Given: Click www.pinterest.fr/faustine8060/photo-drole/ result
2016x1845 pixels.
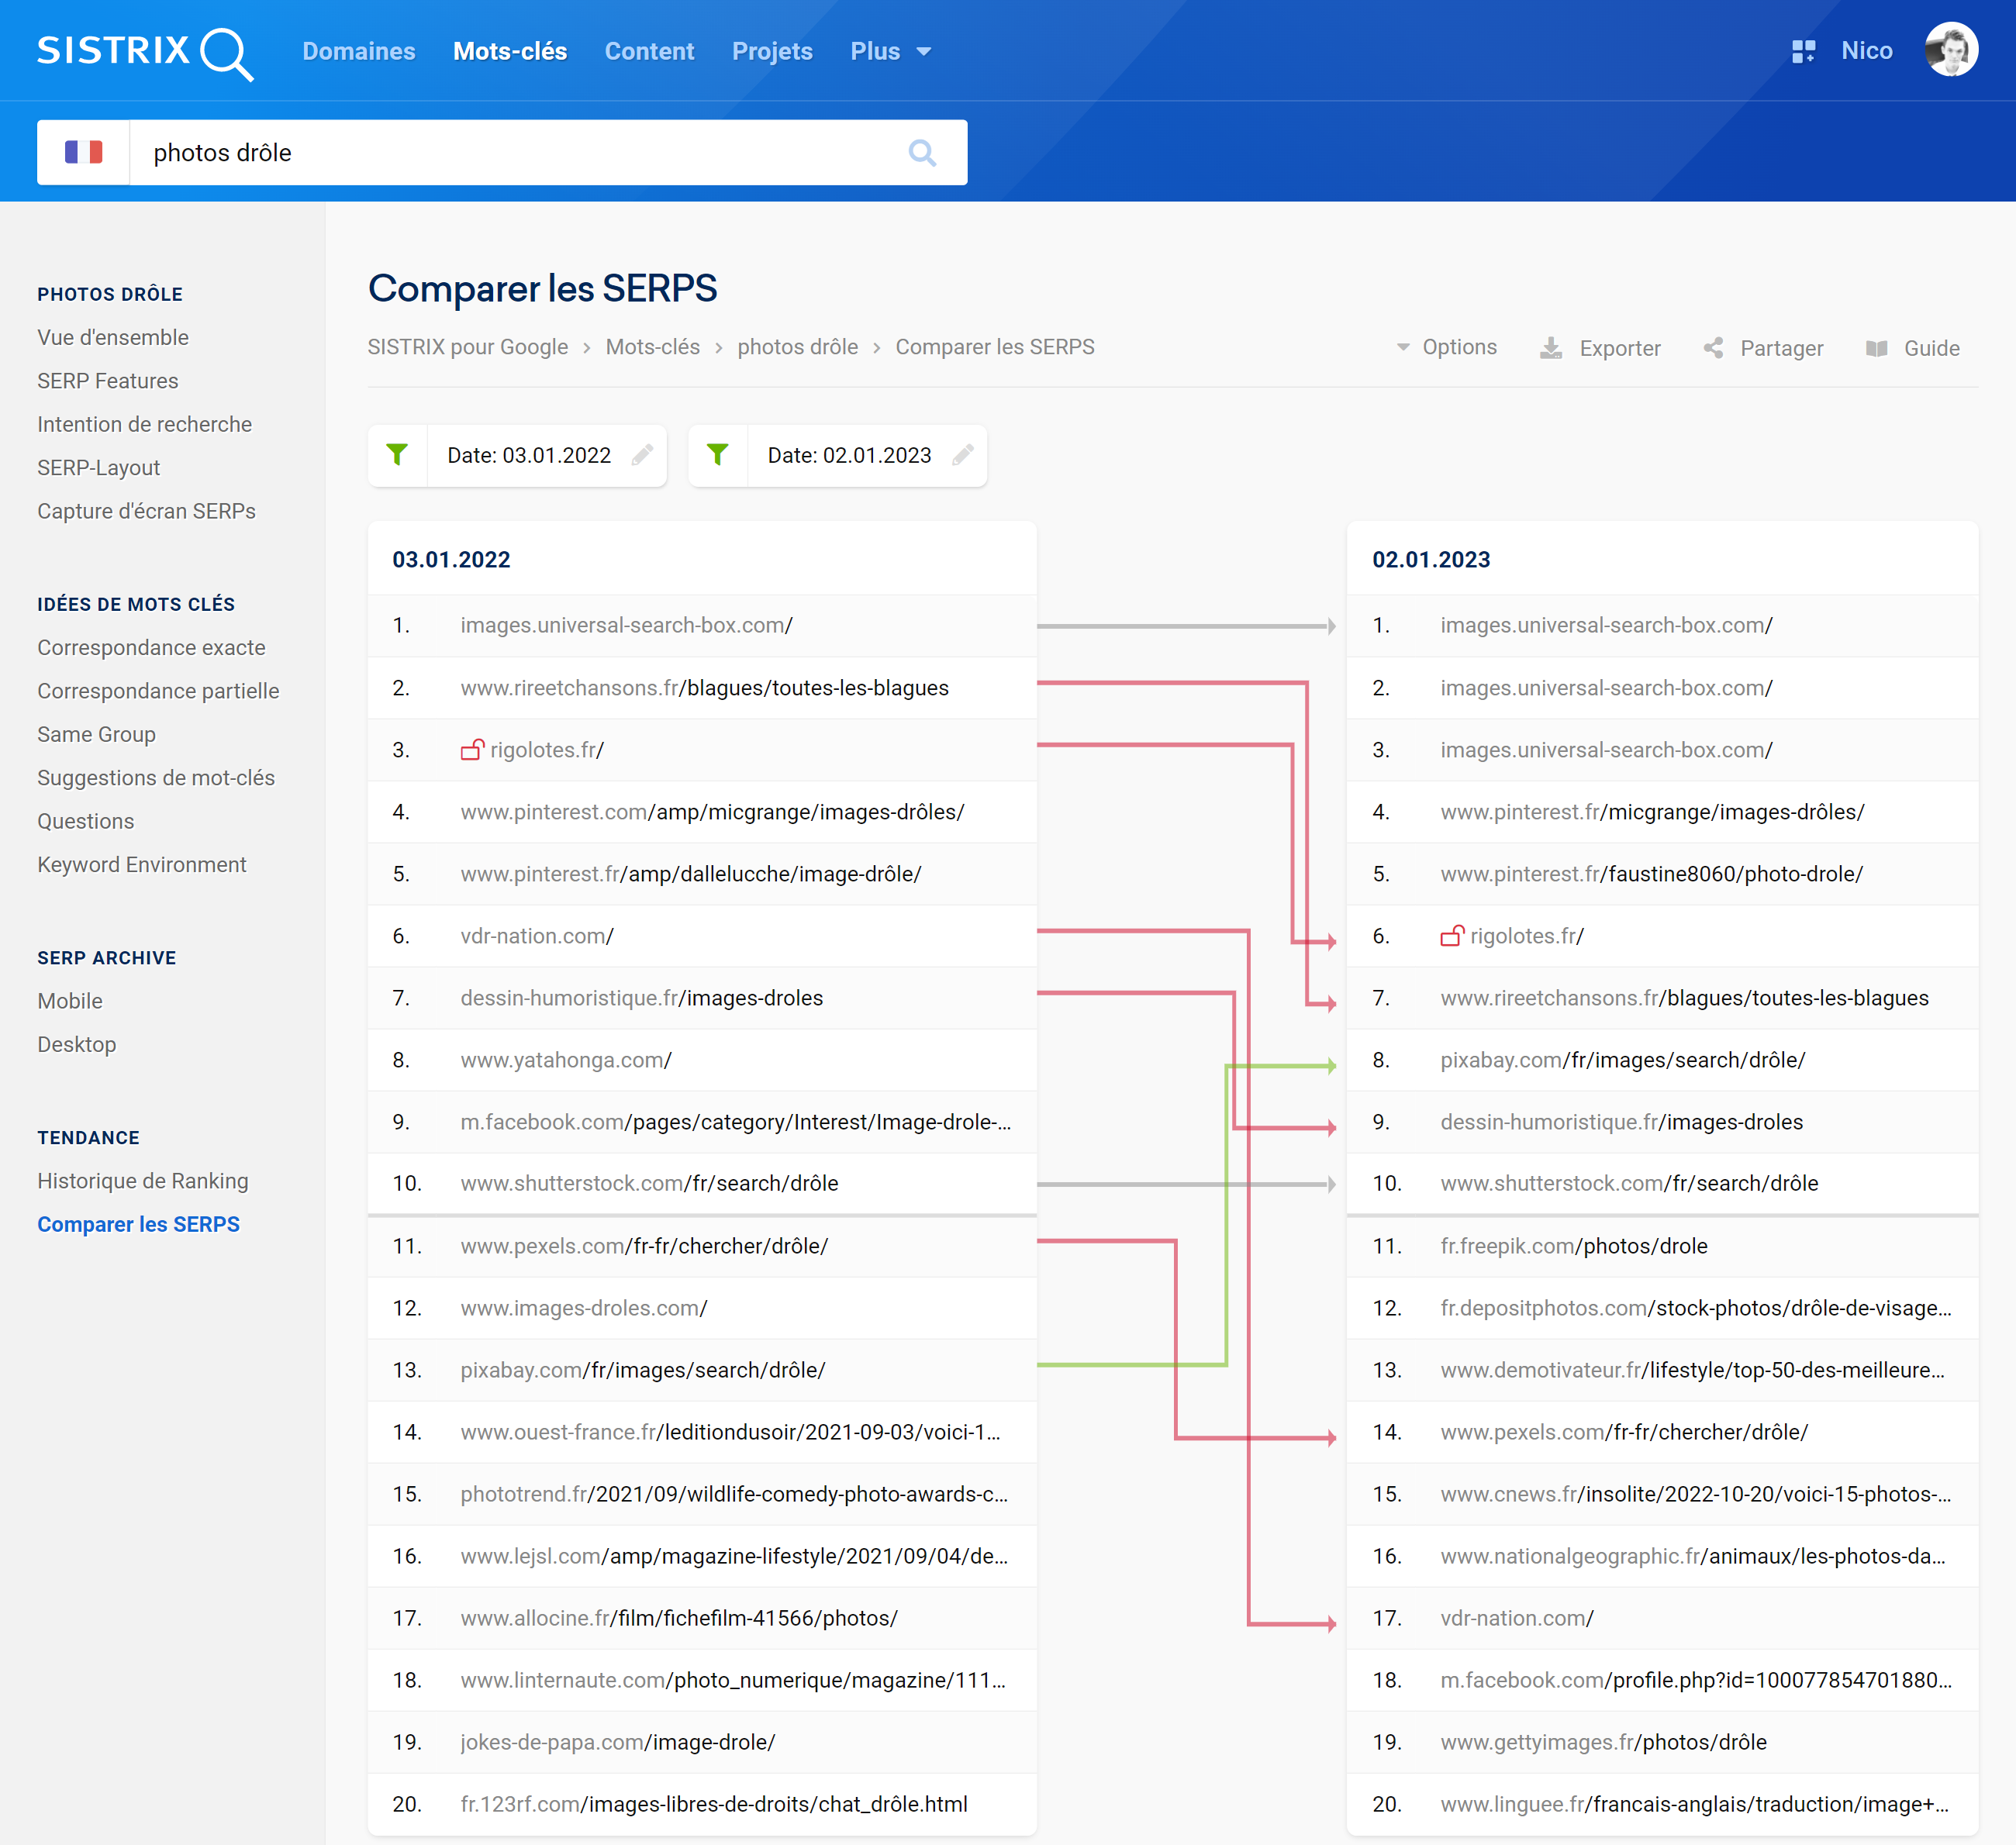Looking at the screenshot, I should 1652,874.
